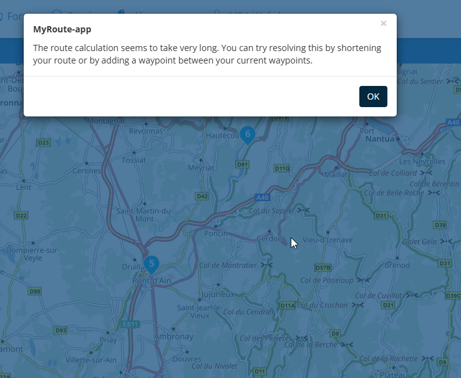This screenshot has width=461, height=378.
Task: Click the Jujurieux town label
Action: [218, 295]
